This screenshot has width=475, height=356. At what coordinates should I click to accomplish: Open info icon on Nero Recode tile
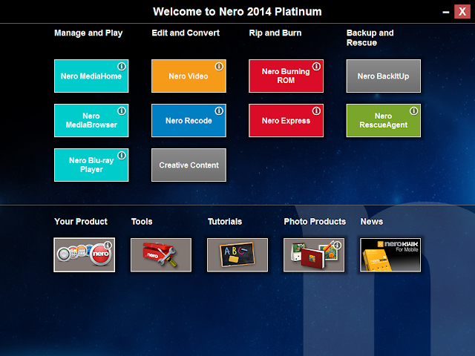coord(219,111)
